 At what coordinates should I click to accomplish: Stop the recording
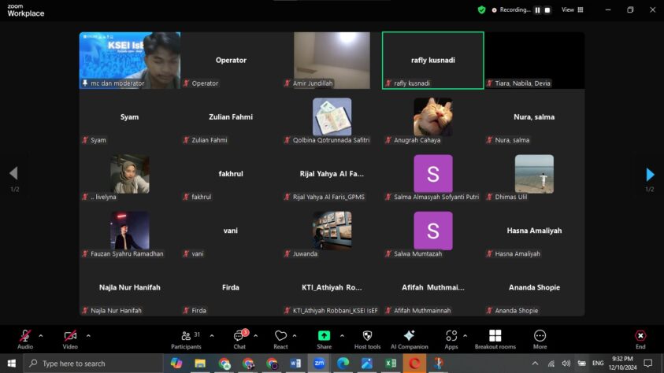click(547, 10)
